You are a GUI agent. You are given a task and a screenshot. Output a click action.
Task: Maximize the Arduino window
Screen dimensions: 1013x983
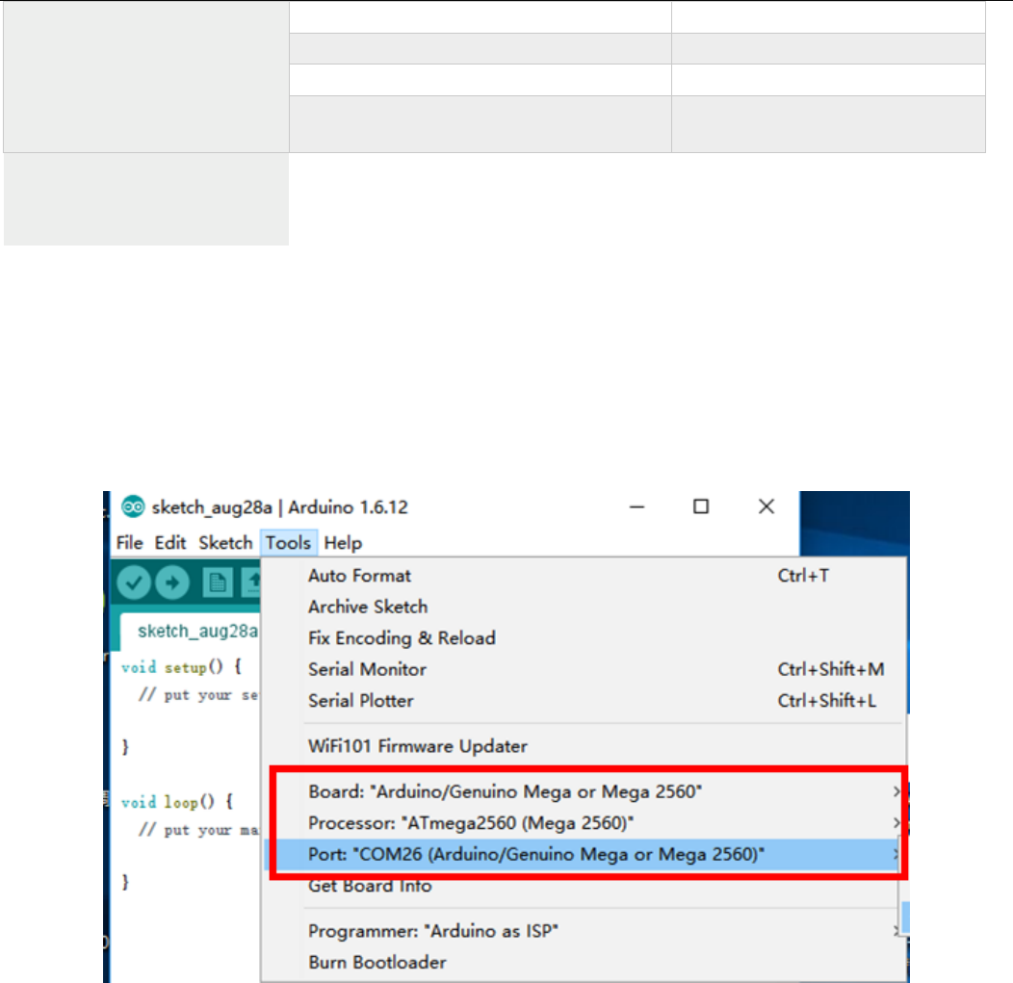(x=701, y=507)
